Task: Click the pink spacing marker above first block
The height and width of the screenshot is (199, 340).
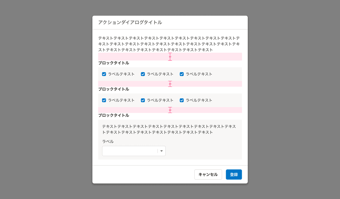Action: 170,57
